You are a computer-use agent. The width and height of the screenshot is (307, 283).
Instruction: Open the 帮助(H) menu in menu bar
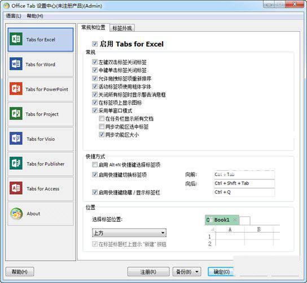coord(35,16)
